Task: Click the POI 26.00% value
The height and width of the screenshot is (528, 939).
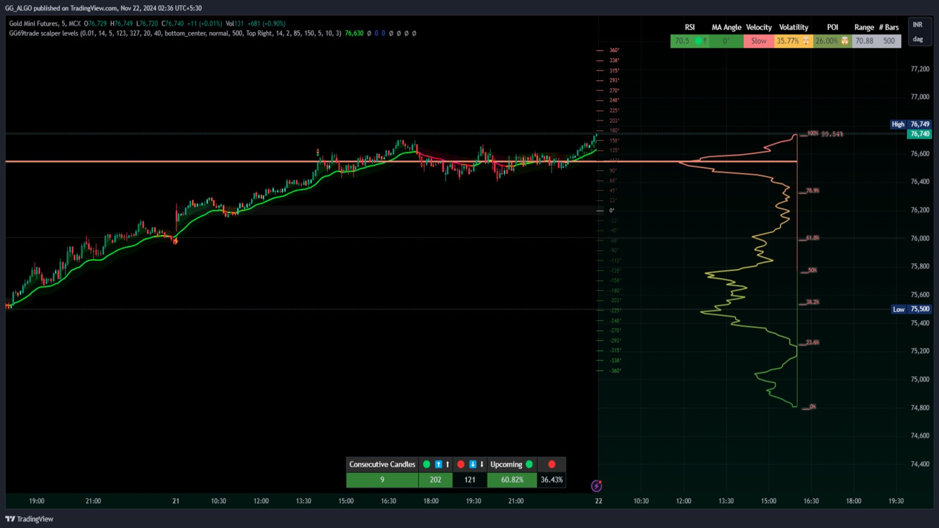Action: coord(827,41)
